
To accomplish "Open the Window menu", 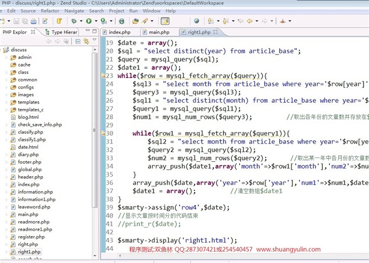I will 151,11.
